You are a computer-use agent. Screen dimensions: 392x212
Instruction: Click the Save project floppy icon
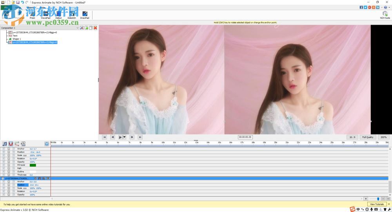[x=18, y=2]
